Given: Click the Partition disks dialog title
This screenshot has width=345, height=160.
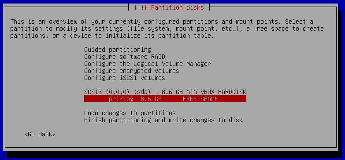Looking at the screenshot, I should 177,7.
